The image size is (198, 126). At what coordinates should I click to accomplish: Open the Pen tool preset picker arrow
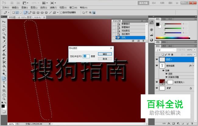tap(9, 12)
